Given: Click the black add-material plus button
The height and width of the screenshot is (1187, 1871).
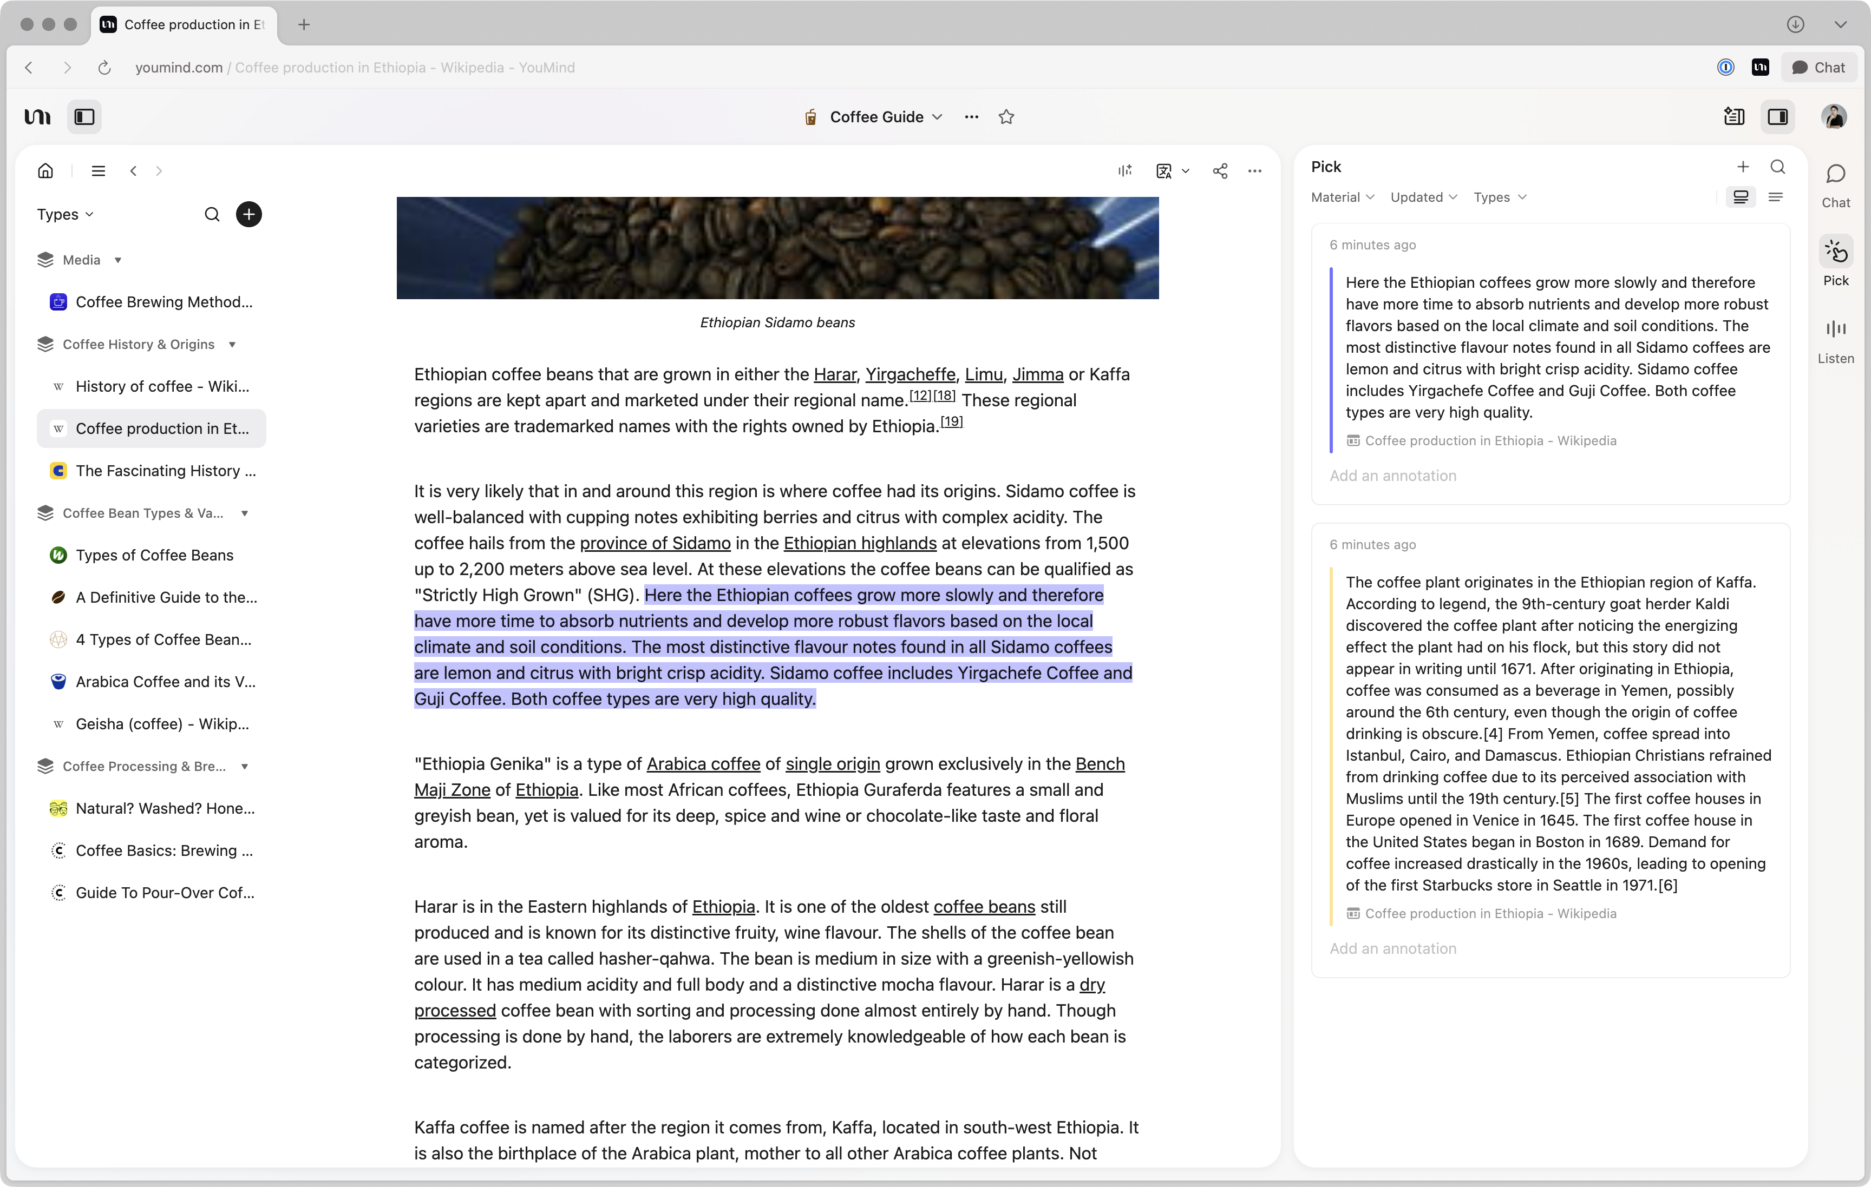Looking at the screenshot, I should coord(248,214).
